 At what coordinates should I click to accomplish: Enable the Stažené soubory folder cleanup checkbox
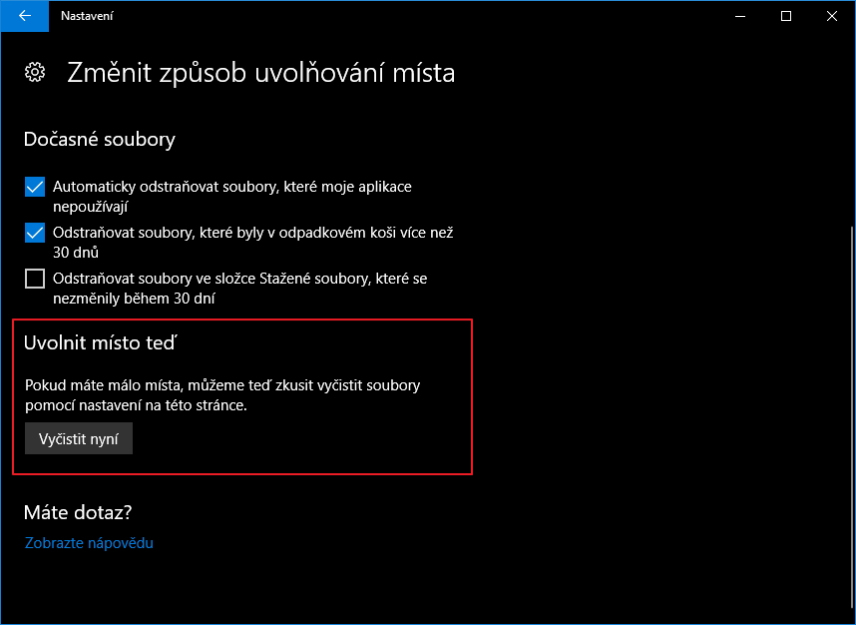(x=35, y=279)
